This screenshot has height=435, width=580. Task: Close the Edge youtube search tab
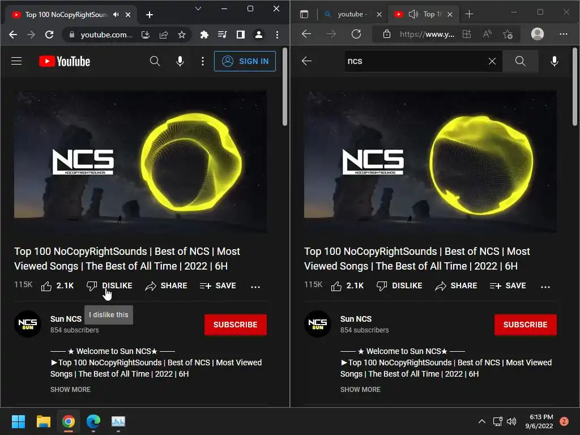pos(379,14)
